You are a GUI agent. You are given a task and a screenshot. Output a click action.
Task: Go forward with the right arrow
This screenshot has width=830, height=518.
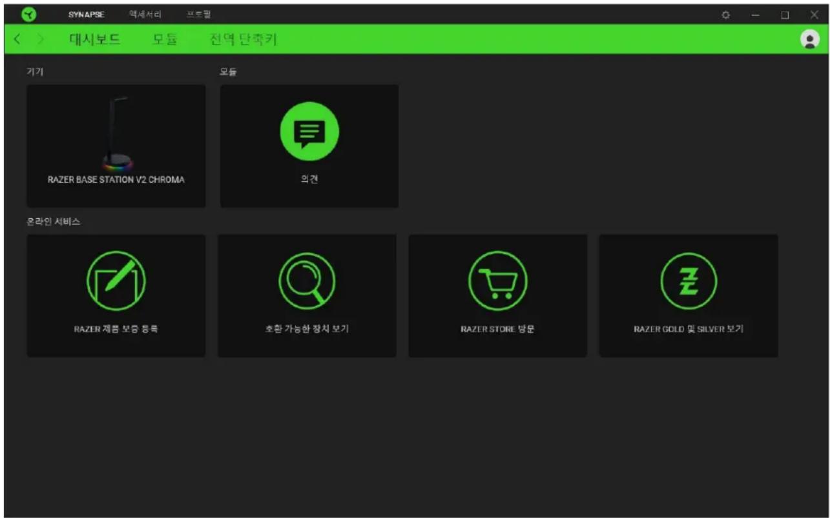coord(41,39)
